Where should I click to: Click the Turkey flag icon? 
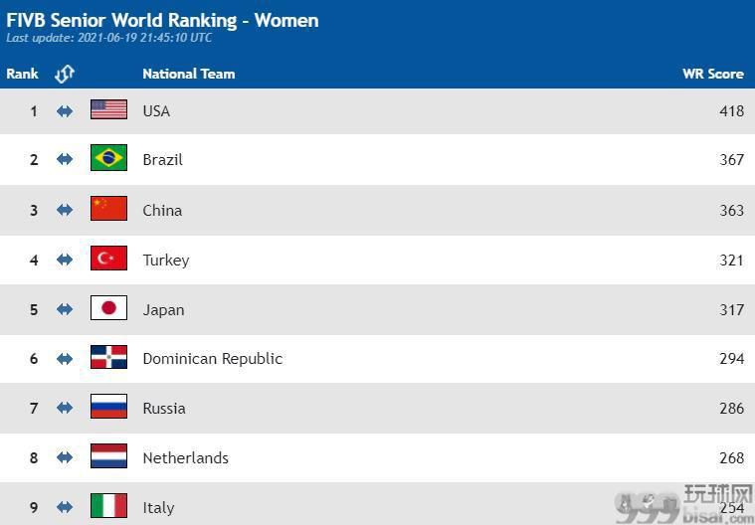click(x=108, y=259)
